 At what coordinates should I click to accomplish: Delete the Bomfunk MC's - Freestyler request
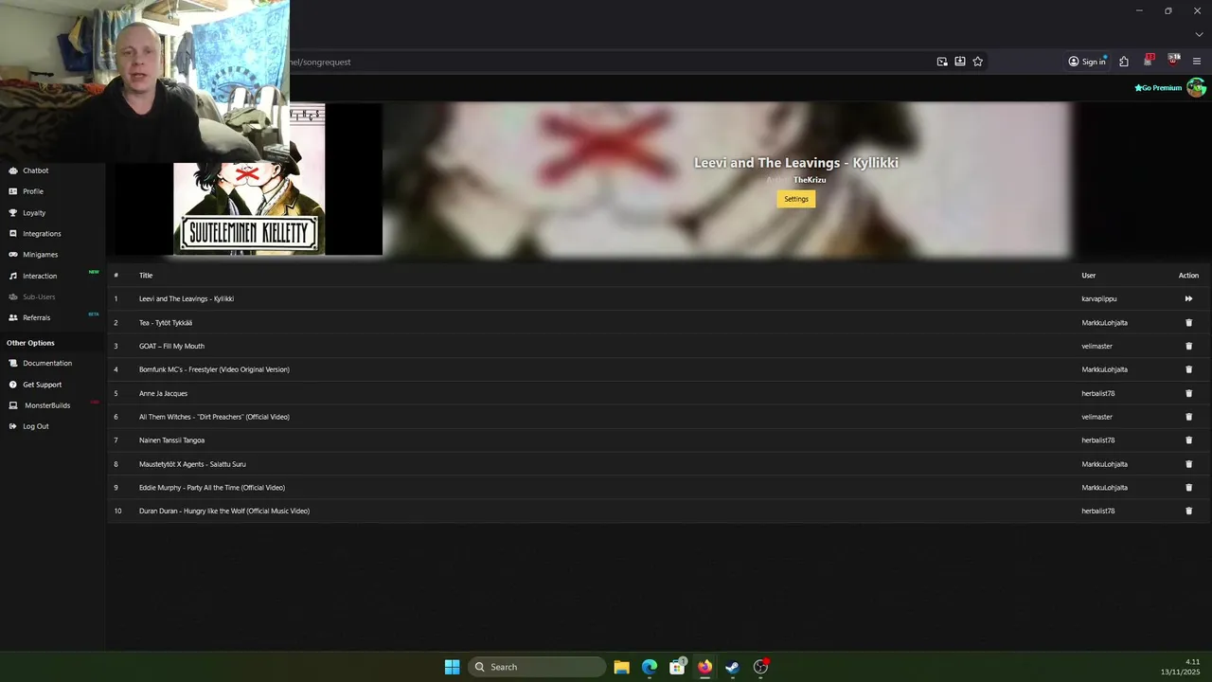tap(1189, 369)
